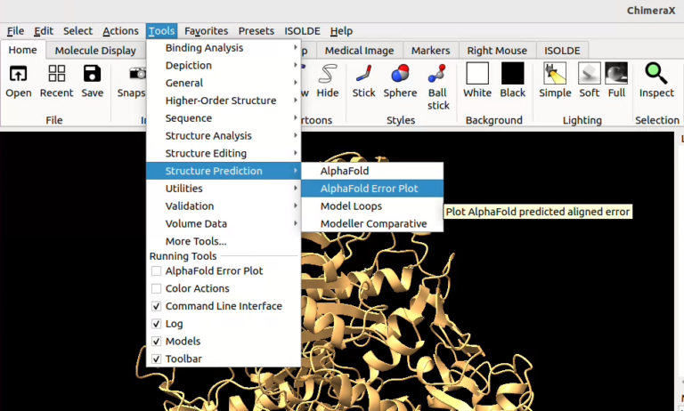Expand Structure Analysis submenu

[224, 135]
